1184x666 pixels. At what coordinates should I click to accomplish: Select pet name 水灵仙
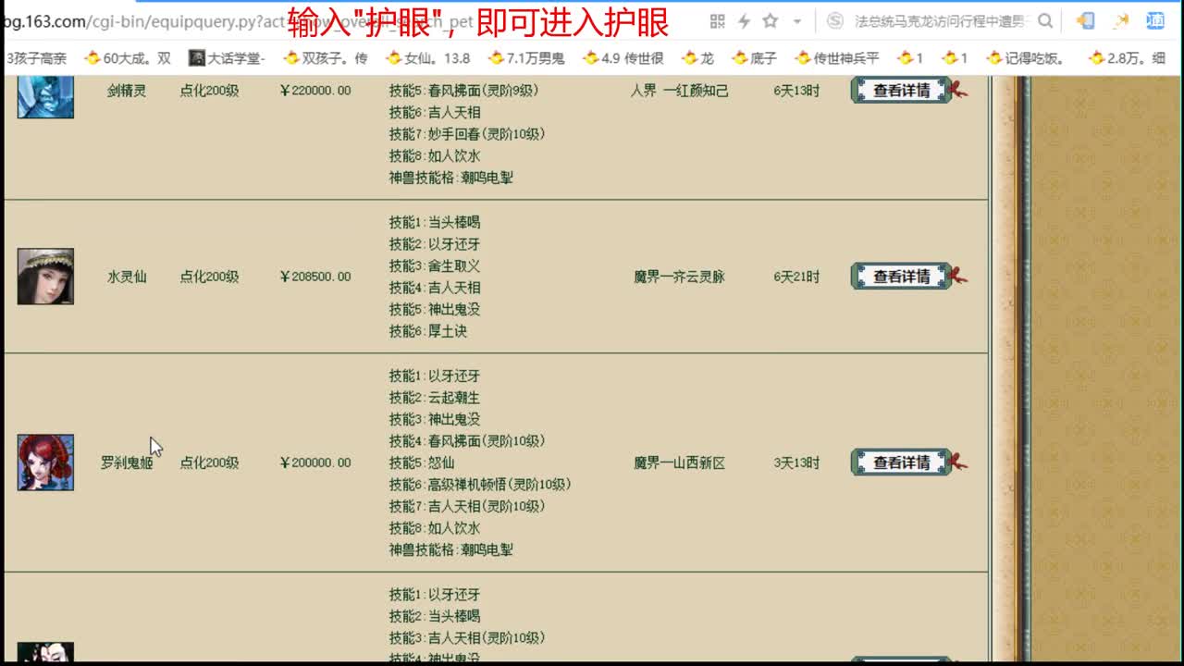click(127, 277)
